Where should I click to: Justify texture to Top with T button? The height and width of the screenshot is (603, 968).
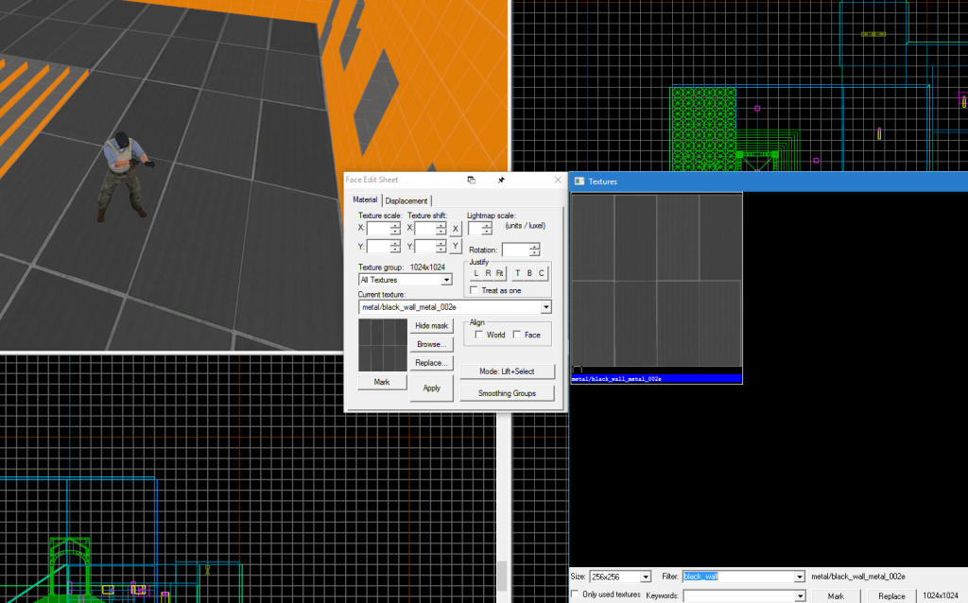coord(517,273)
